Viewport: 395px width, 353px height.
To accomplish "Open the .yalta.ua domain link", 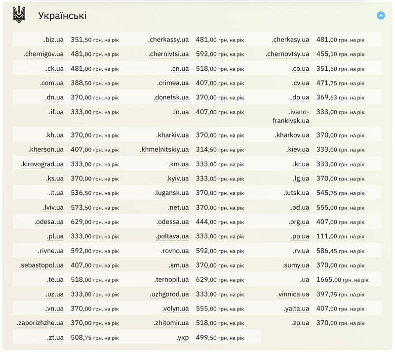I will (296, 309).
